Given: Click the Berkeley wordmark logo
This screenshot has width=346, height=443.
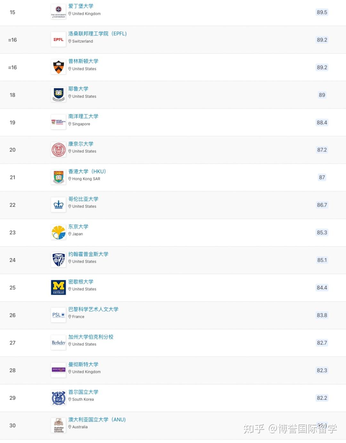Looking at the screenshot, I should click(58, 343).
